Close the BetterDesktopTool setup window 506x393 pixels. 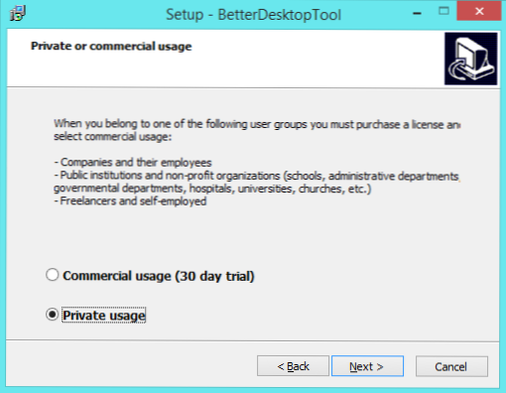478,12
